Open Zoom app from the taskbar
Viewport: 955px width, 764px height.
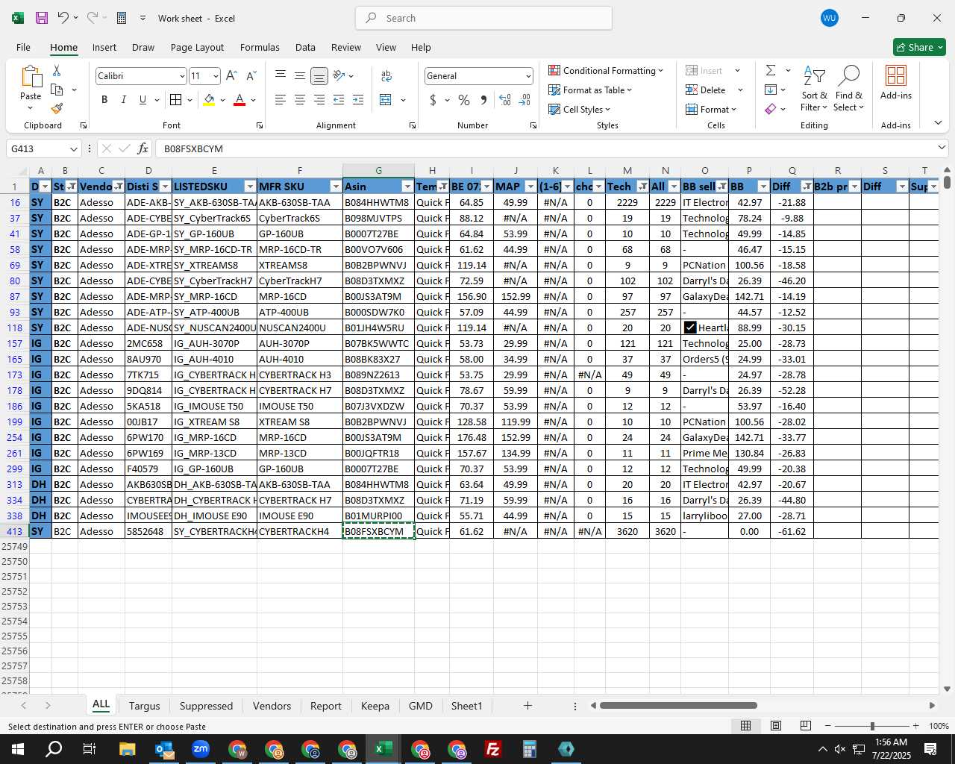(201, 749)
